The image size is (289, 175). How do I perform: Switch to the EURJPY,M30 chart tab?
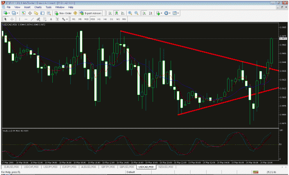pos(69,167)
